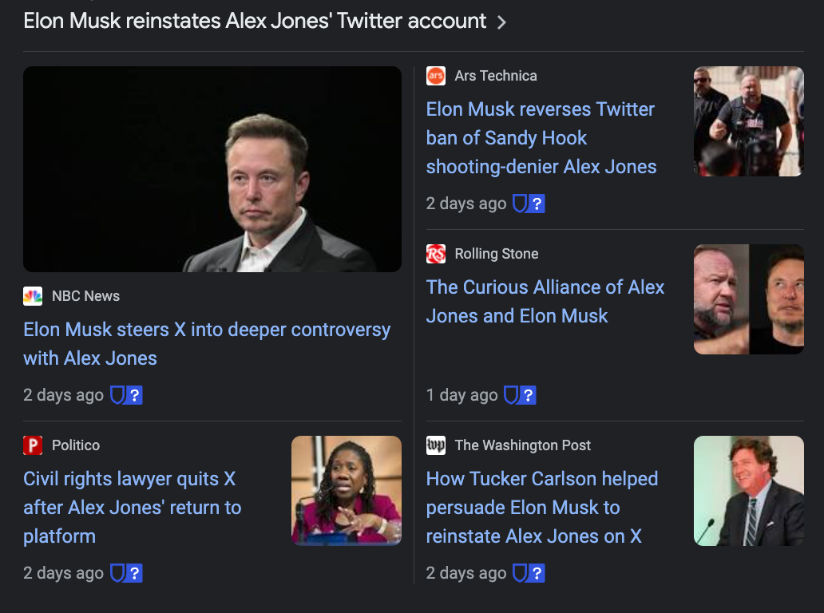
Task: Click the Politico red P icon
Action: (x=33, y=445)
